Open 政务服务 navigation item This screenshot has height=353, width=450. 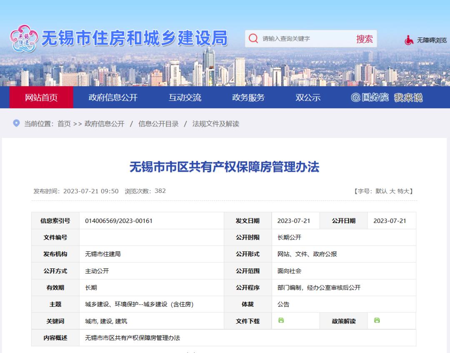tap(248, 98)
